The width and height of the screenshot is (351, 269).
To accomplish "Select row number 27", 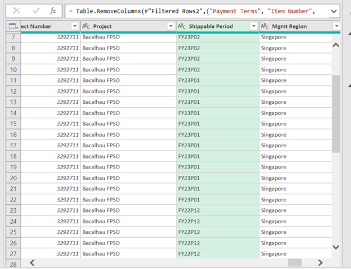I will pyautogui.click(x=13, y=253).
